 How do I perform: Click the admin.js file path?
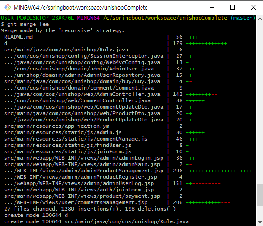[63, 132]
